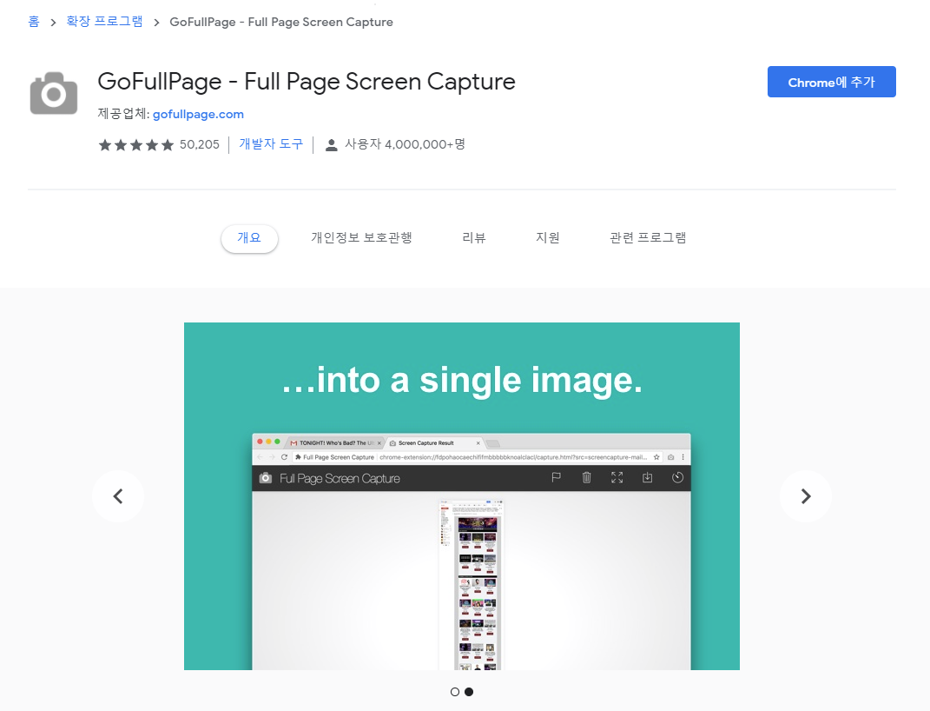This screenshot has width=930, height=711.
Task: Click the captured page thumbnail in screenshot
Action: click(470, 585)
